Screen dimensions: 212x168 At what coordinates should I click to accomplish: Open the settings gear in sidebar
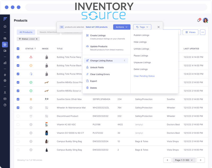[5, 80]
